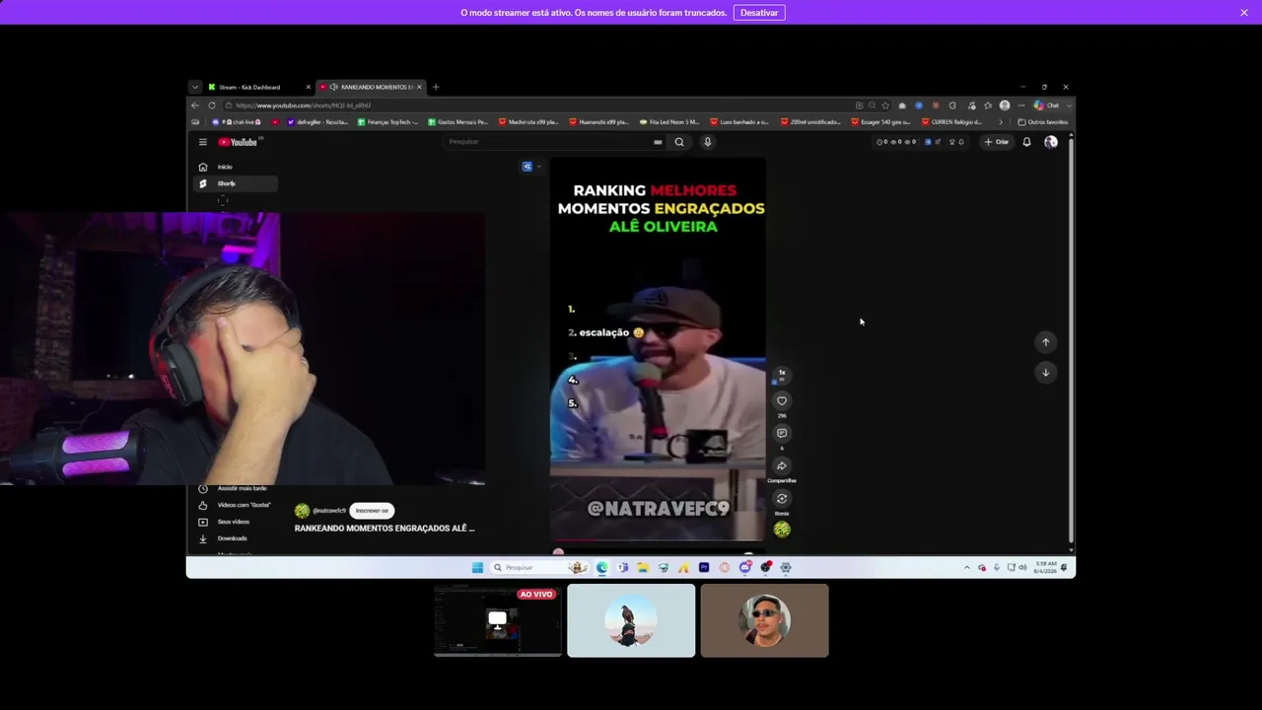
Task: Change the 1x playback speed
Action: [782, 374]
